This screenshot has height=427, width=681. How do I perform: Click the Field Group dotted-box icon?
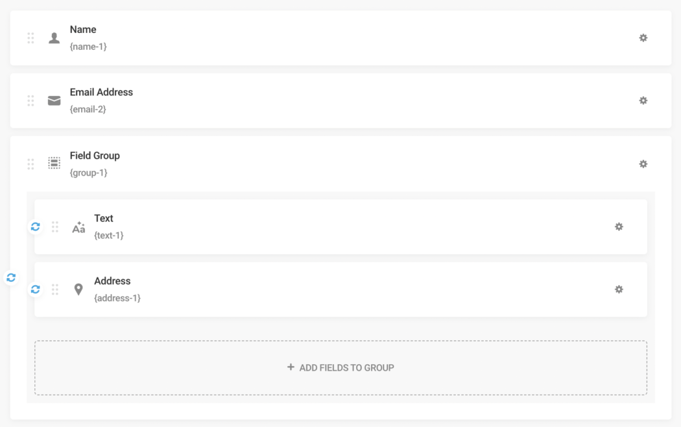(54, 164)
